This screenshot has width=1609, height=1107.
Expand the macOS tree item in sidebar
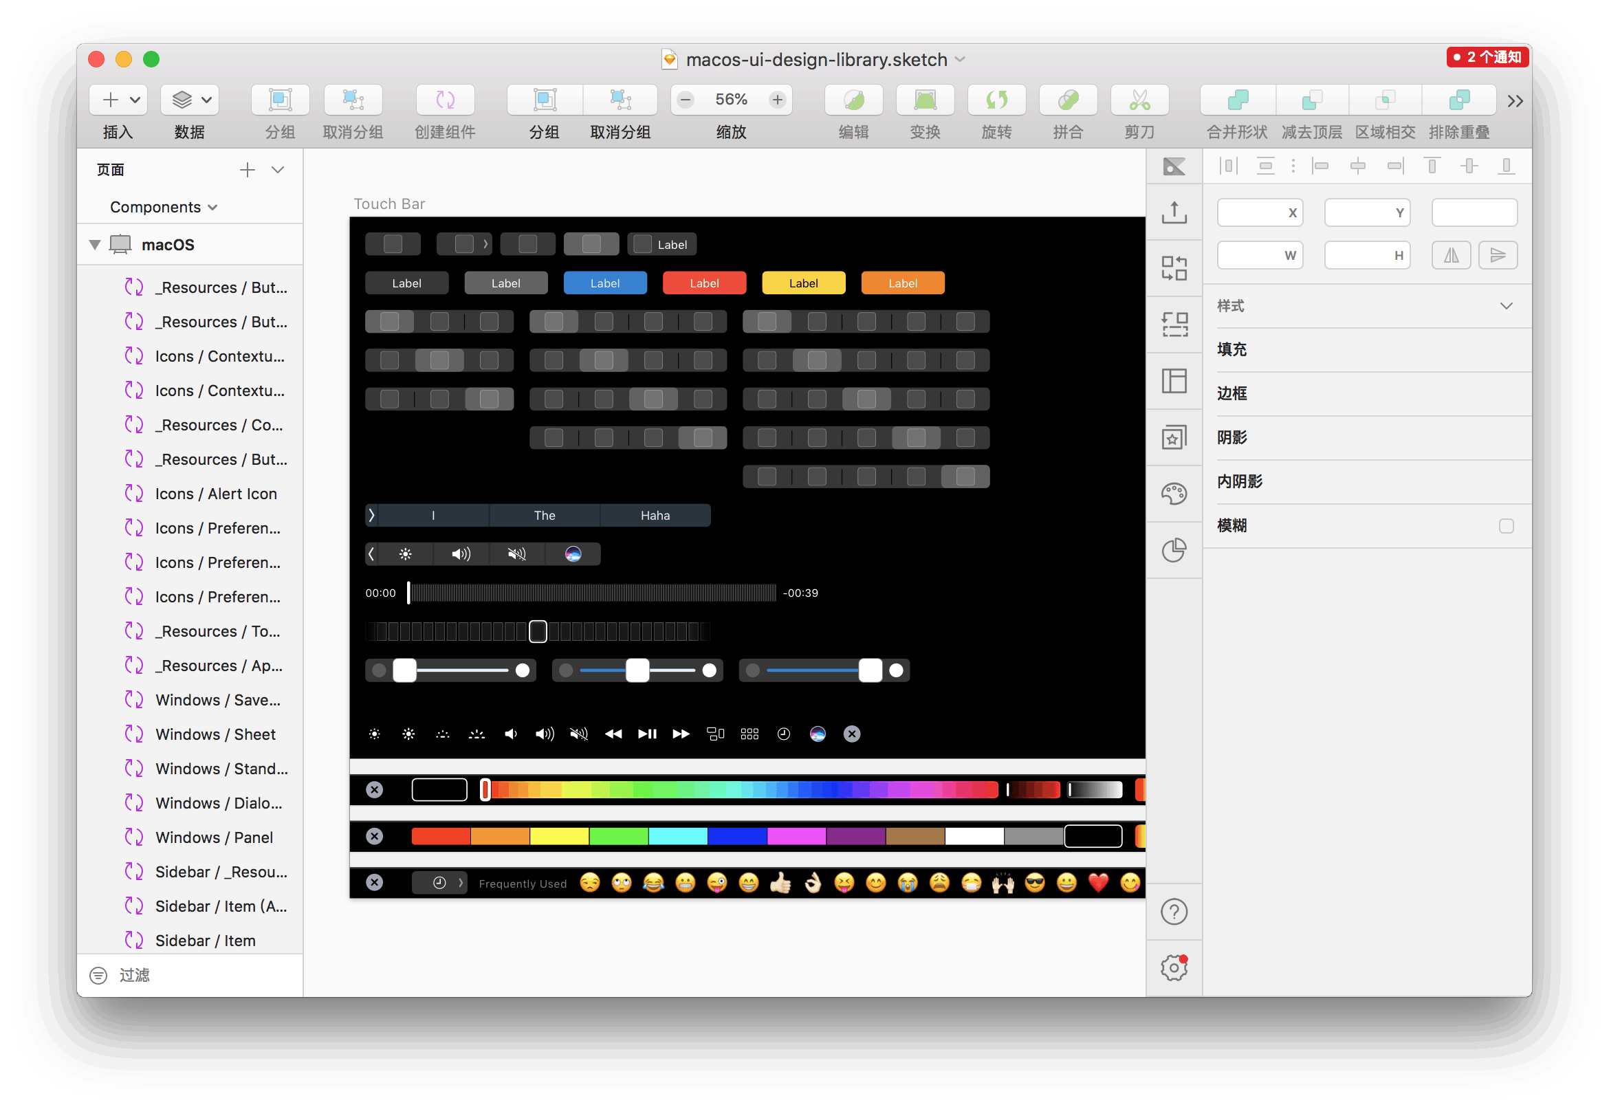coord(98,245)
